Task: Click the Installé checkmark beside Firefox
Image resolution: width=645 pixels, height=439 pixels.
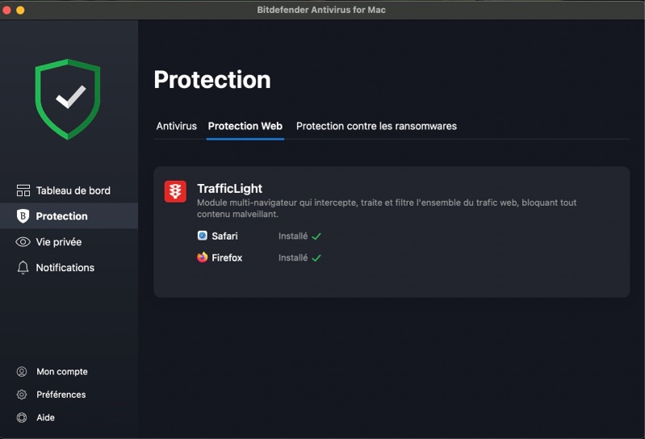Action: 316,258
